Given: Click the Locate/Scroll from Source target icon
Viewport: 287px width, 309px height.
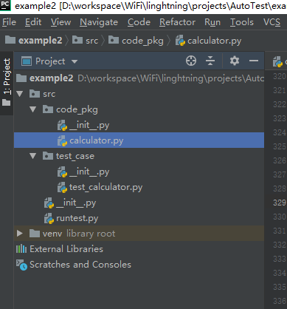Looking at the screenshot, I should point(191,61).
